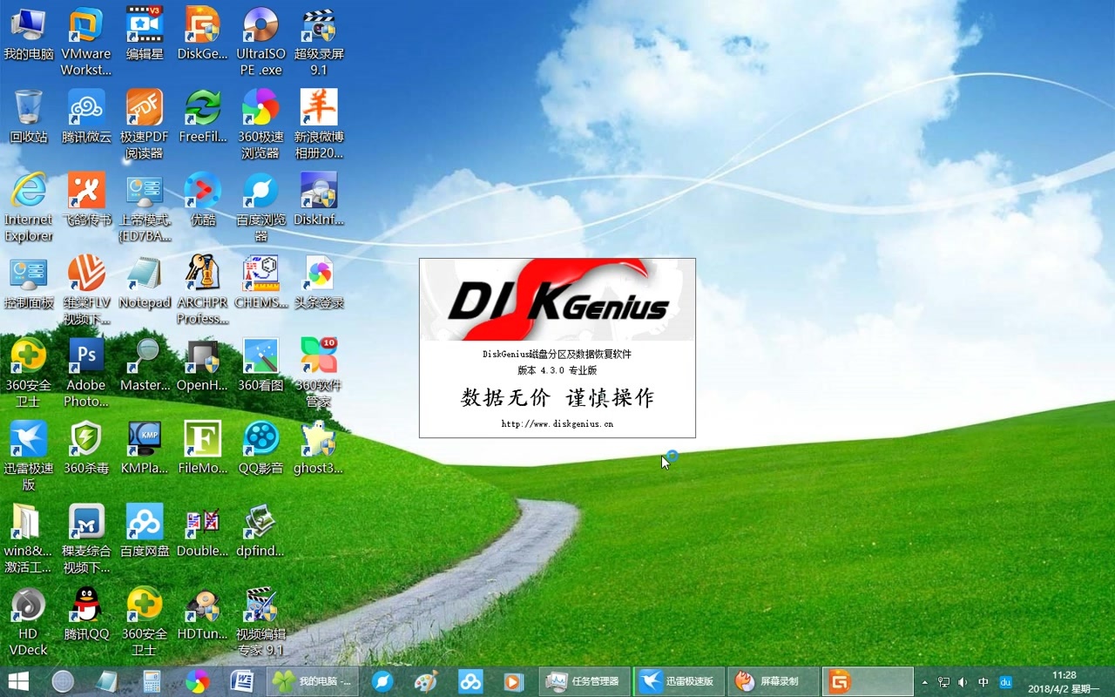Open the 360极速浏览器 desktop shortcut
This screenshot has width=1115, height=697.
(260, 124)
